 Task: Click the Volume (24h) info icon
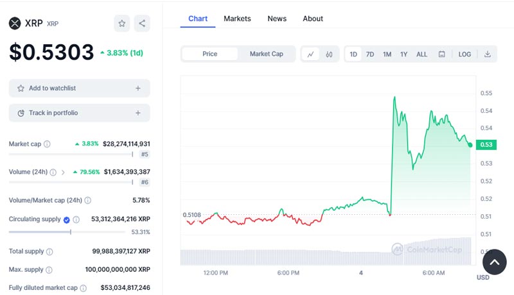53,172
